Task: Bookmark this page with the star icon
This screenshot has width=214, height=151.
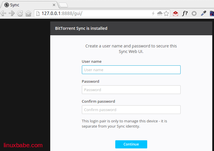Action: 166,13
